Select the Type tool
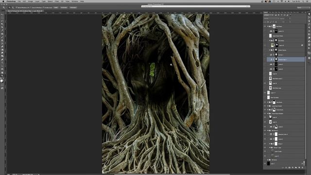Screen dimensions: 311x175 (x=2, y=63)
